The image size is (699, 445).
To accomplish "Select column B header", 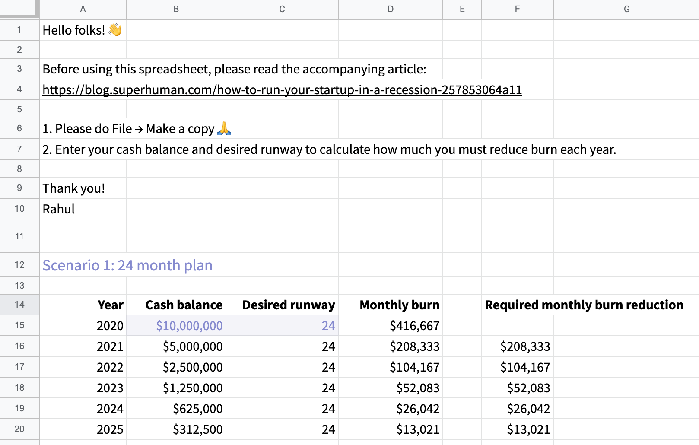I will pyautogui.click(x=176, y=9).
